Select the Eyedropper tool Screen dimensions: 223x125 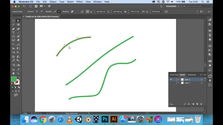click(13, 60)
